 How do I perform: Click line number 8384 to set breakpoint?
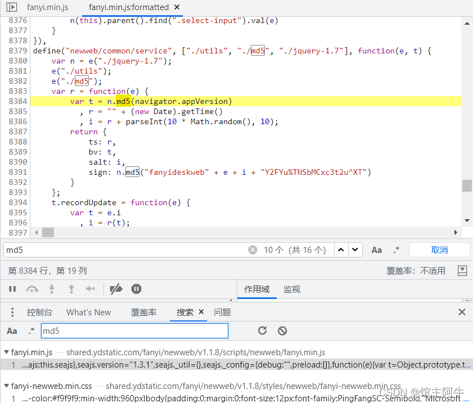click(x=18, y=101)
